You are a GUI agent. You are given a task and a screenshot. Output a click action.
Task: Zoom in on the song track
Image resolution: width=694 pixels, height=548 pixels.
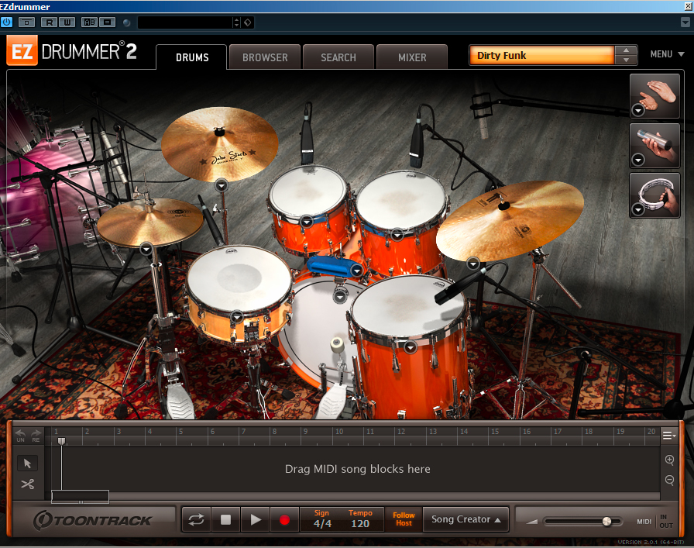(669, 460)
